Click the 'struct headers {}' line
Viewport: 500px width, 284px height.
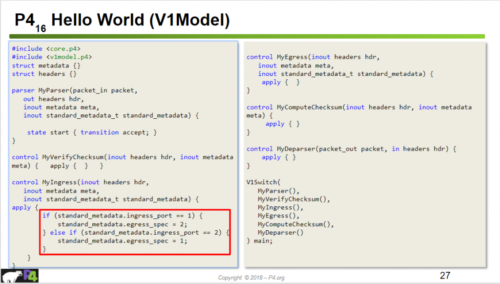coord(44,74)
